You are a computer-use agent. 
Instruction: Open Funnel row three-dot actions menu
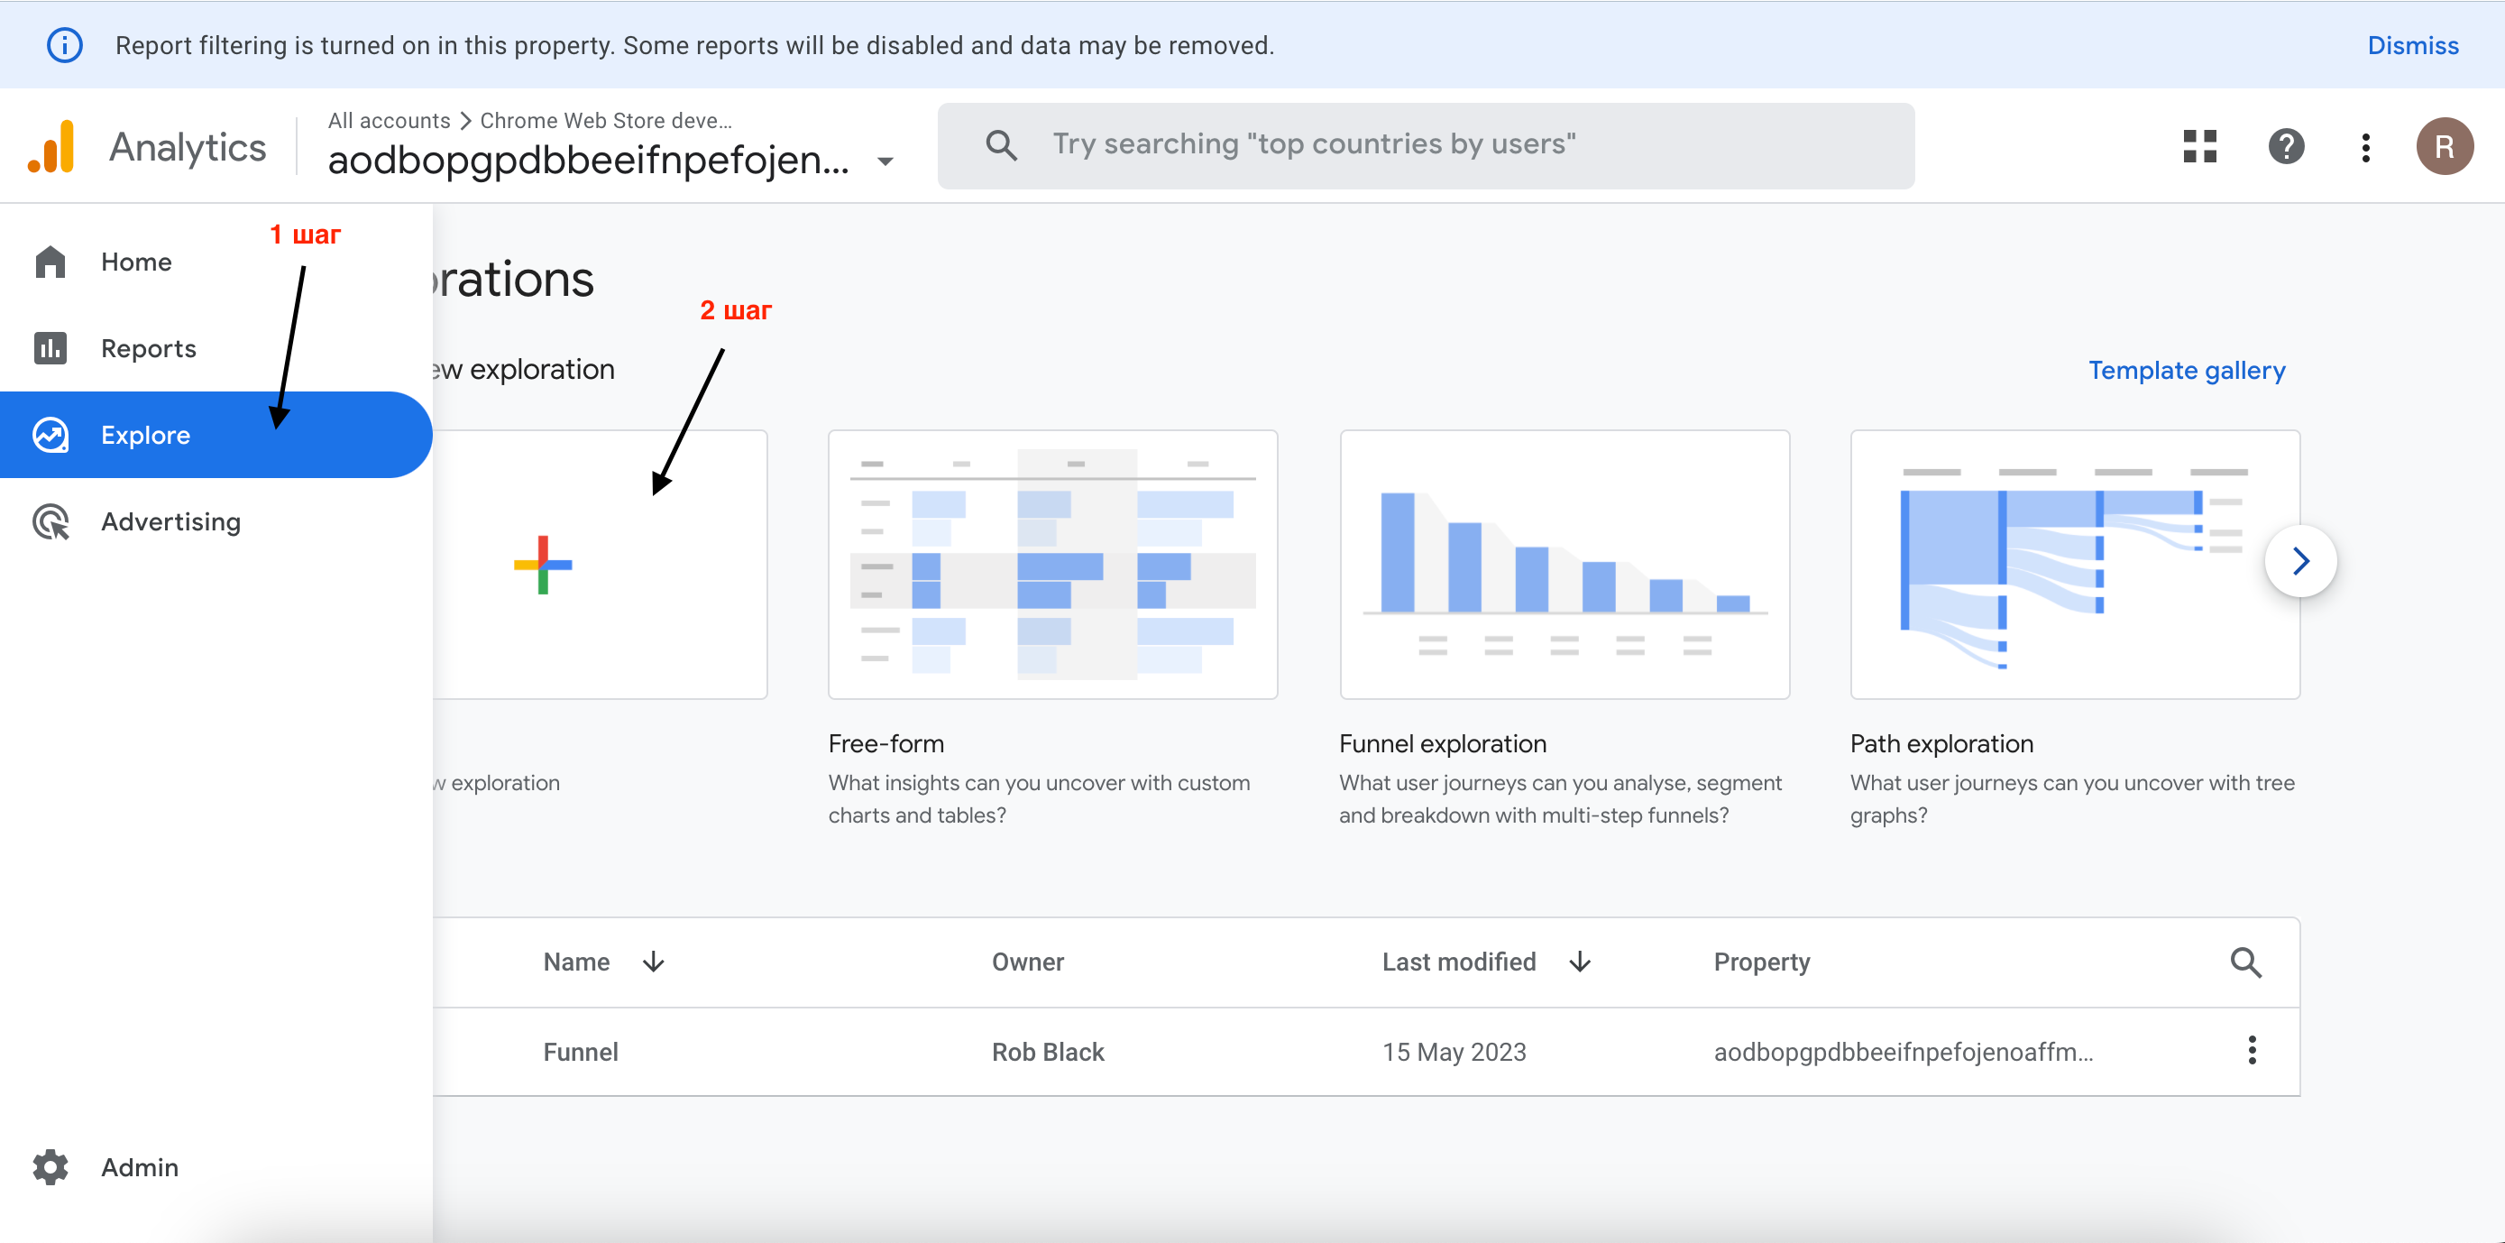coord(2252,1051)
